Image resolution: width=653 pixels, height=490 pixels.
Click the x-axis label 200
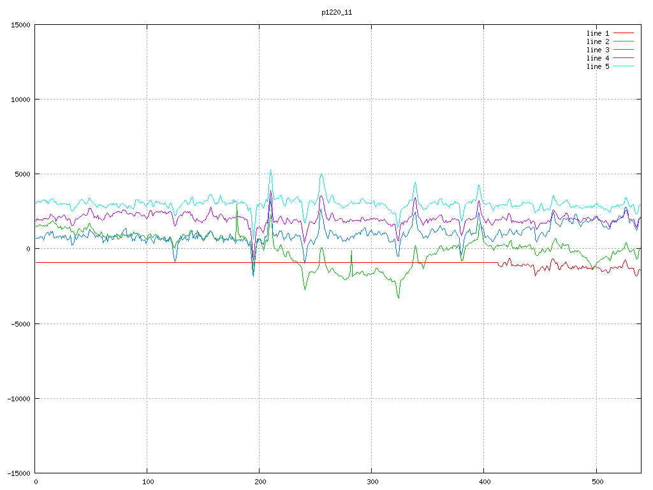[x=260, y=482]
